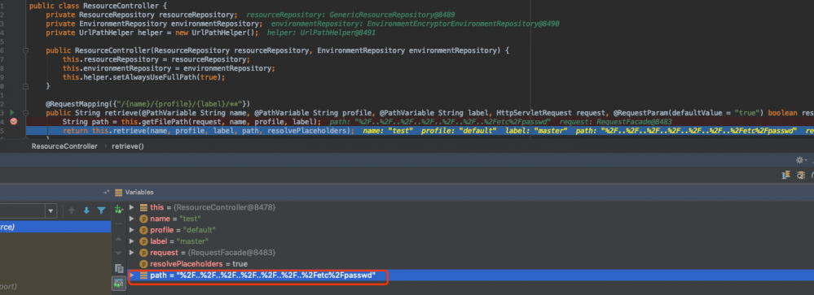The width and height of the screenshot is (814, 295).
Task: Expand the path variable node
Action: tap(131, 275)
